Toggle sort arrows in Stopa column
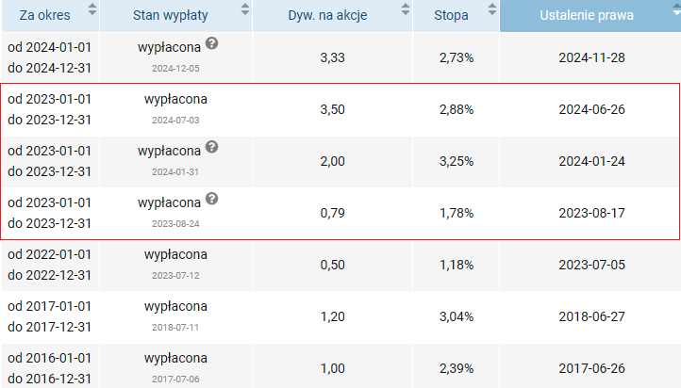The height and width of the screenshot is (388, 681). click(x=491, y=9)
